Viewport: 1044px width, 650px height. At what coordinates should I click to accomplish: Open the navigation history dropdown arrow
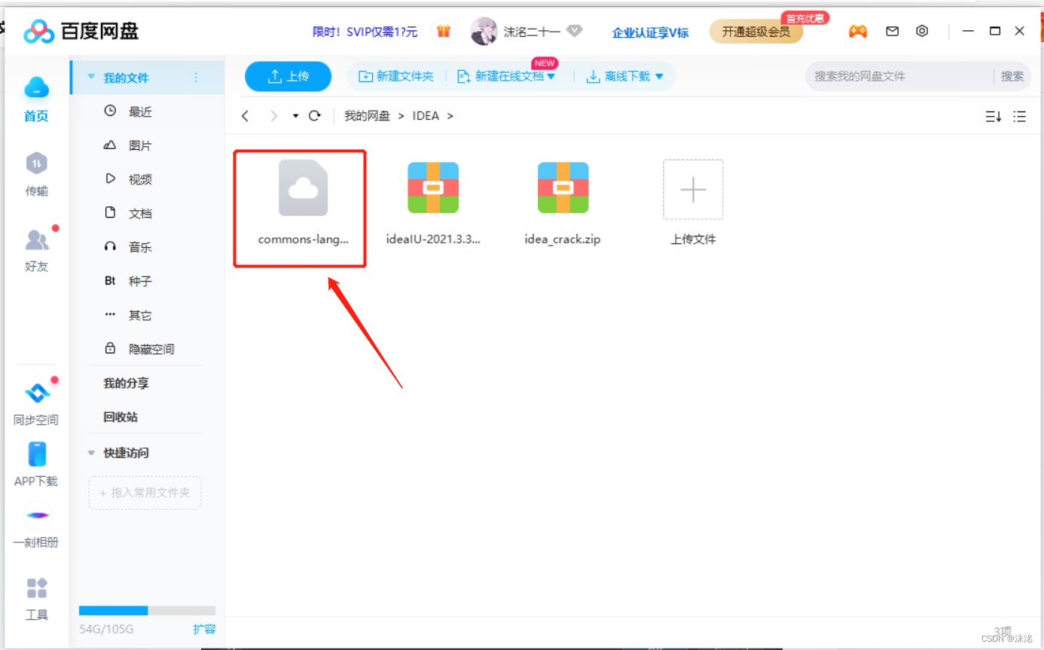click(295, 116)
